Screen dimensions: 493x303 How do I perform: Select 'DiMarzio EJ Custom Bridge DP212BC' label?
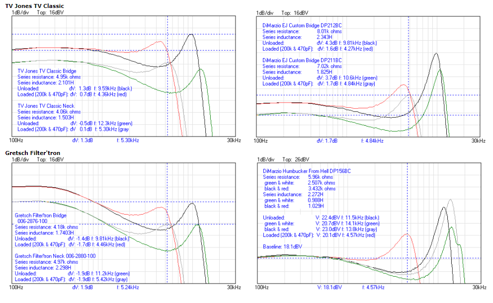click(x=302, y=25)
